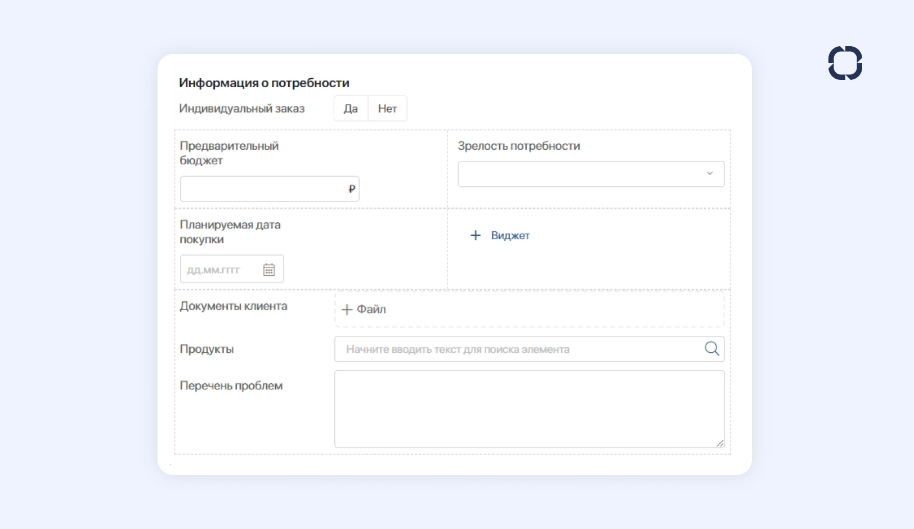Click the "Документы клиента" label
Image resolution: width=914 pixels, height=529 pixels.
(234, 306)
